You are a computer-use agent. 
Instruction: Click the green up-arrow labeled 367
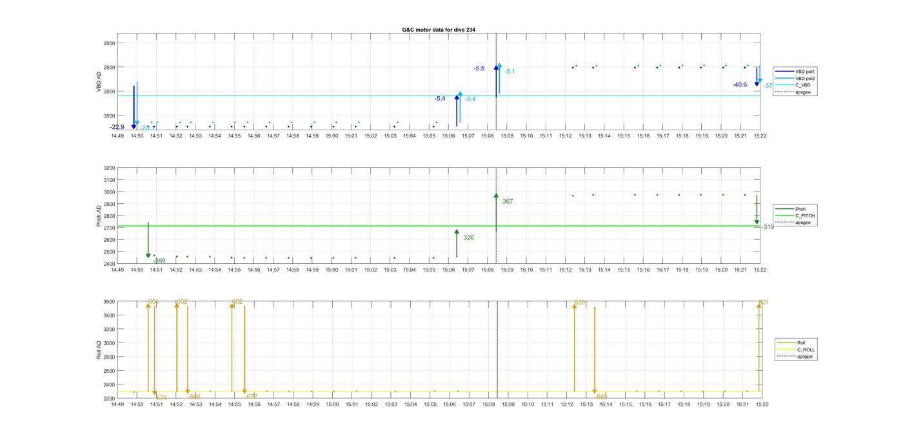[x=496, y=212]
